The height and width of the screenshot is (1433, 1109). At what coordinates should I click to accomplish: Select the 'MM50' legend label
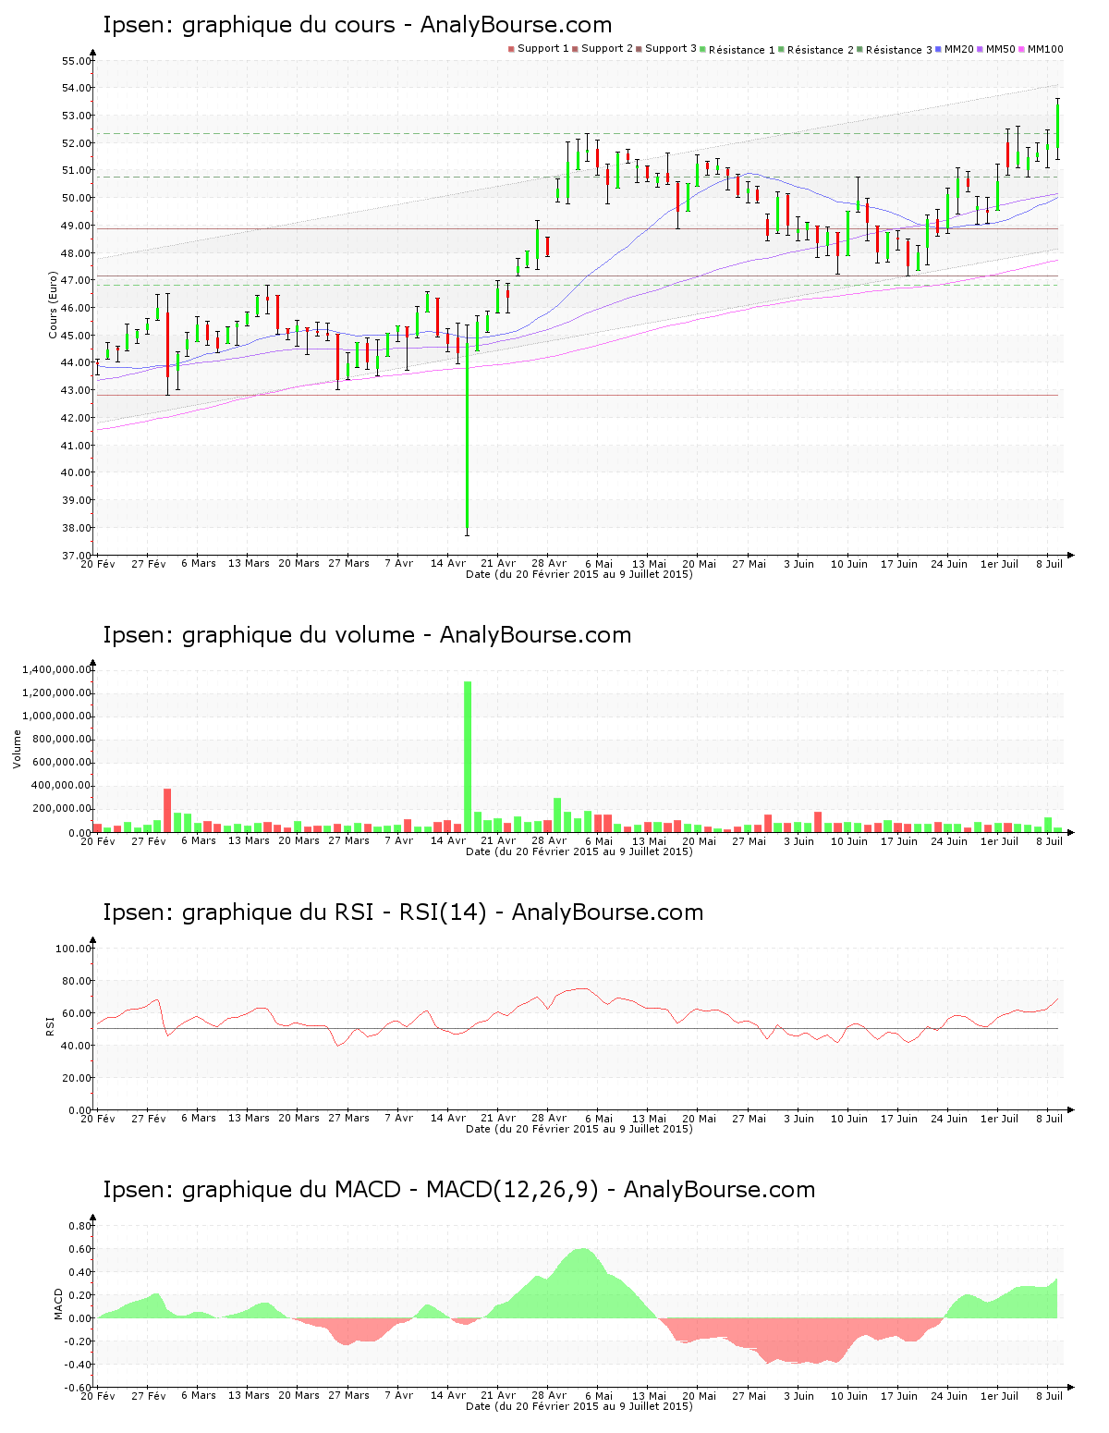click(x=1001, y=49)
